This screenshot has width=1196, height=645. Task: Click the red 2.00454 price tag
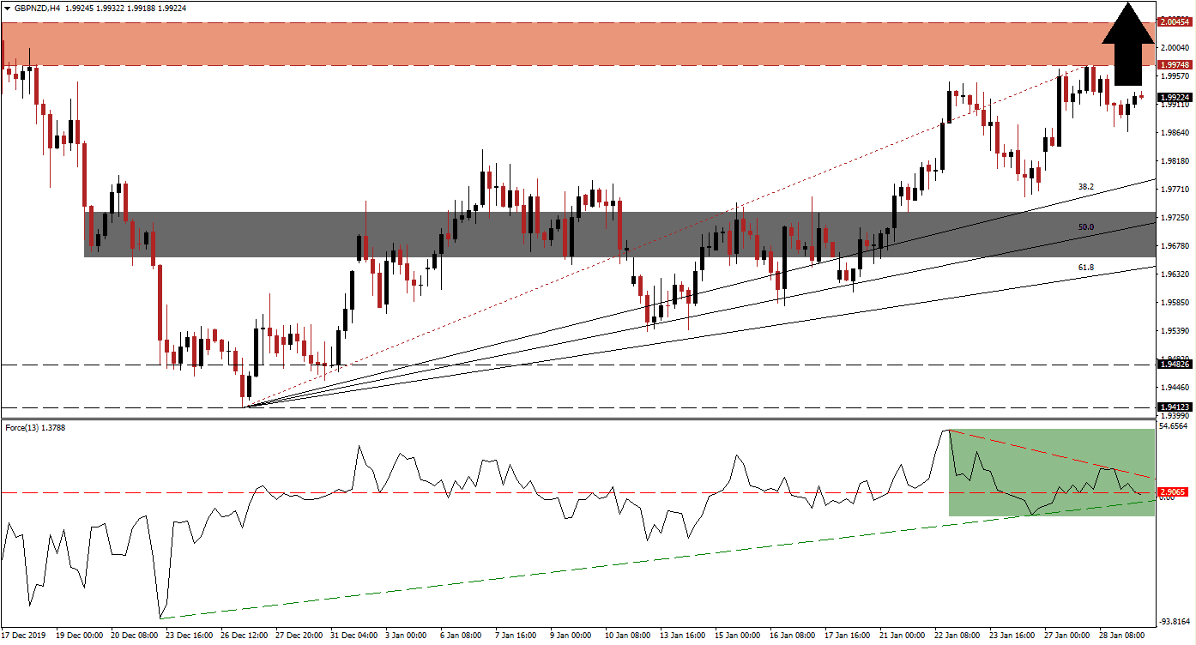(x=1175, y=21)
